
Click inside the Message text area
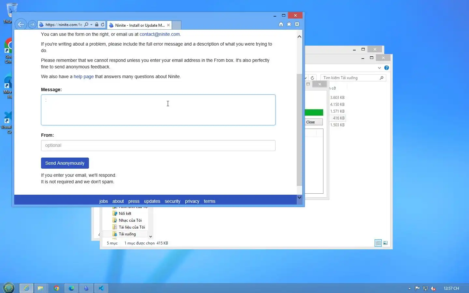[x=158, y=110]
